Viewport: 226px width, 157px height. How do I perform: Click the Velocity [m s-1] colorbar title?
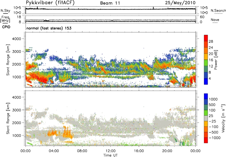click(223, 118)
